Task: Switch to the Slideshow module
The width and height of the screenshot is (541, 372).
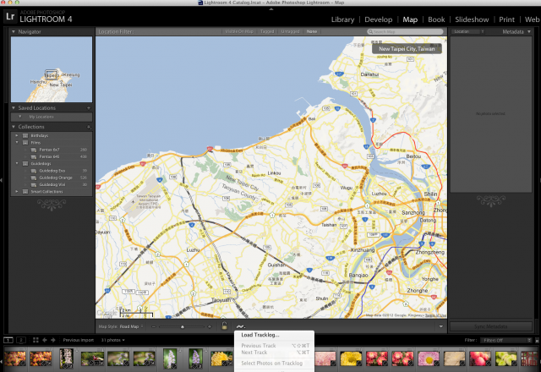Action: pyautogui.click(x=472, y=19)
